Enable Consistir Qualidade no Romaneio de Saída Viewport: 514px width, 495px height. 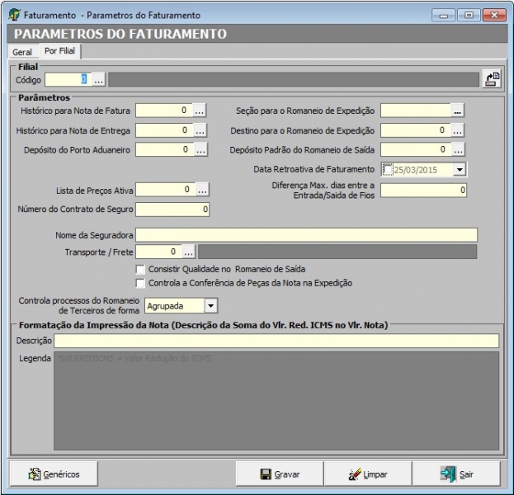click(x=140, y=269)
